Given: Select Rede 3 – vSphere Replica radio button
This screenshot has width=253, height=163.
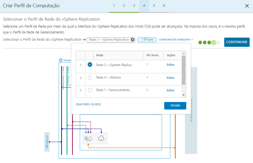Looking at the screenshot, I should point(90,65).
